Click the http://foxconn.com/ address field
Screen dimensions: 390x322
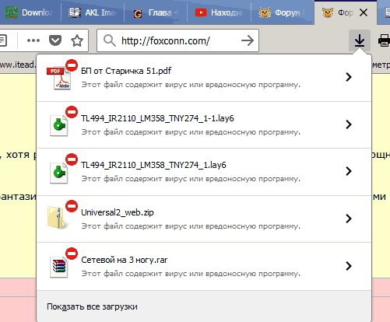177,40
